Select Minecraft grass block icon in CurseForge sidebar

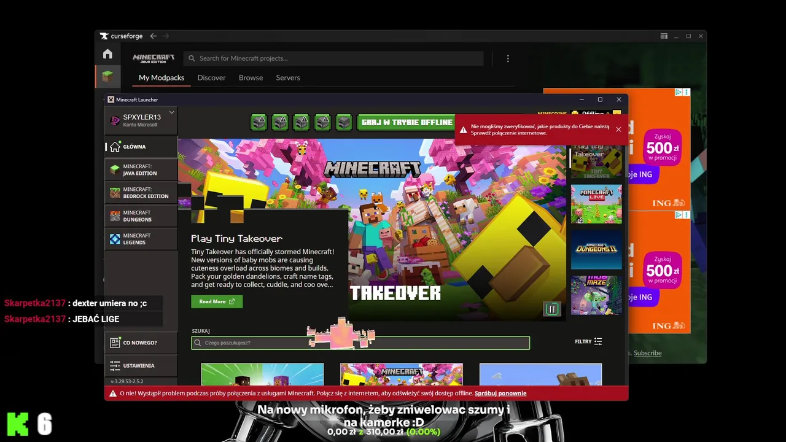tap(107, 77)
